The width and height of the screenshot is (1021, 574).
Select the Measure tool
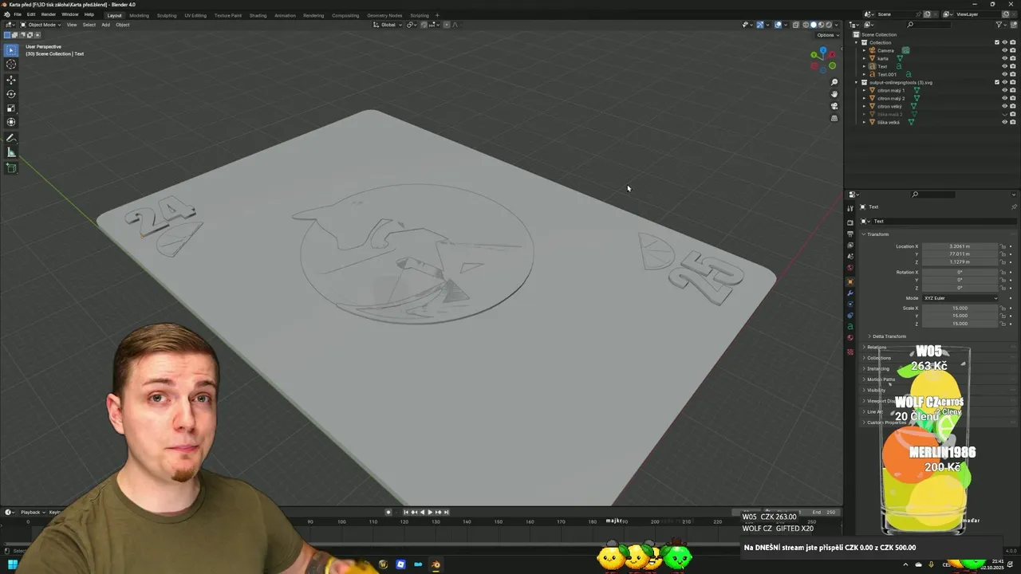(11, 152)
